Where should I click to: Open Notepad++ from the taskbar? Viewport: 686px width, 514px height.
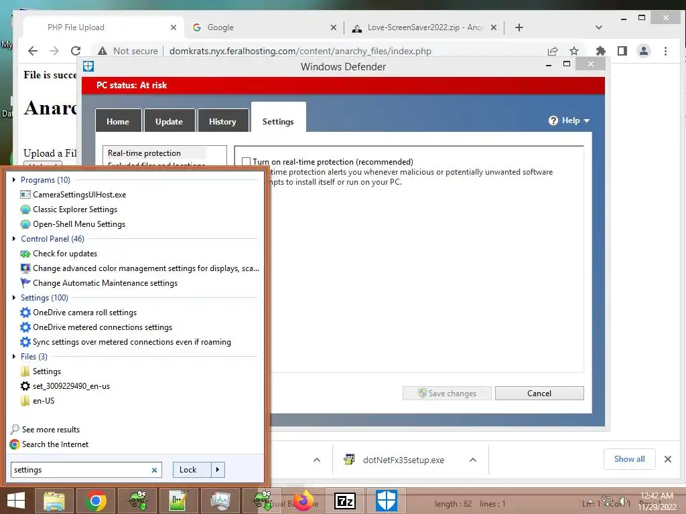click(x=178, y=501)
